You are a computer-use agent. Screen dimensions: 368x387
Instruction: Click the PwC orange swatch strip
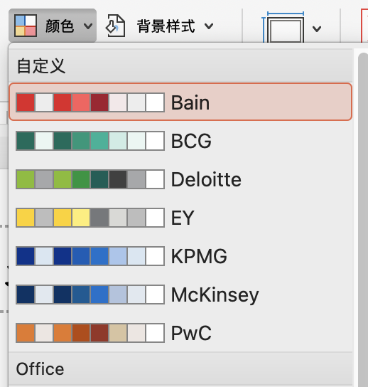click(90, 333)
